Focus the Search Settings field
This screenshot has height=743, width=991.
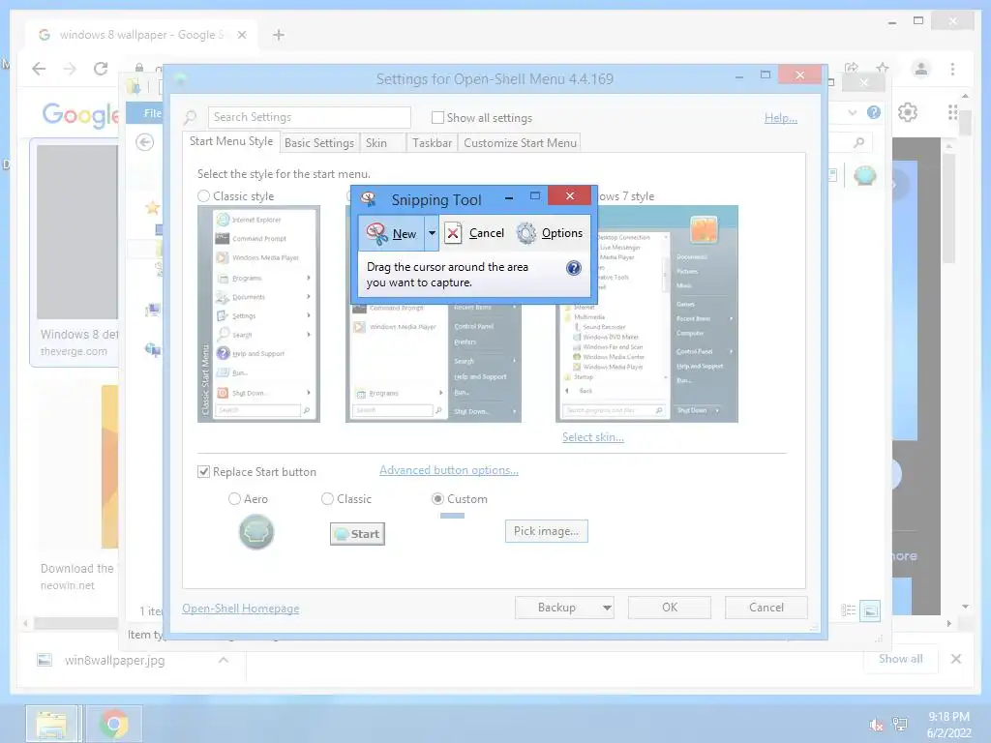click(x=309, y=117)
